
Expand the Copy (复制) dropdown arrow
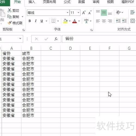coord(22,17)
